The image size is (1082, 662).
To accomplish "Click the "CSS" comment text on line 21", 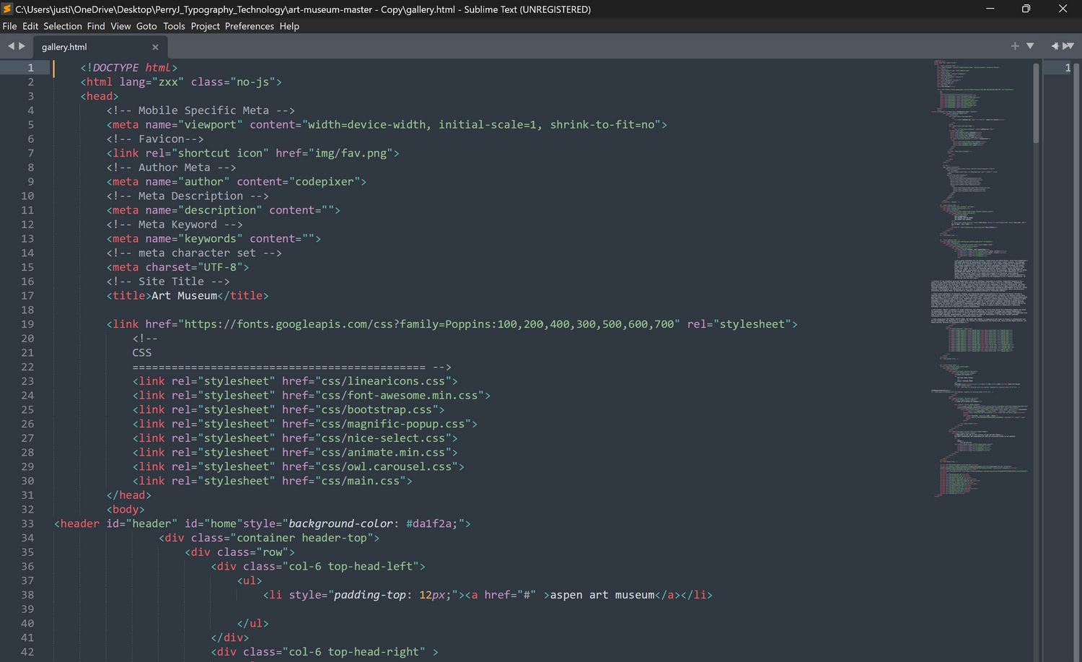I will 142,353.
